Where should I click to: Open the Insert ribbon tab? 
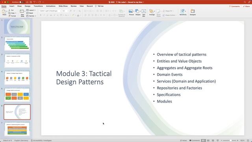[x=12, y=6]
